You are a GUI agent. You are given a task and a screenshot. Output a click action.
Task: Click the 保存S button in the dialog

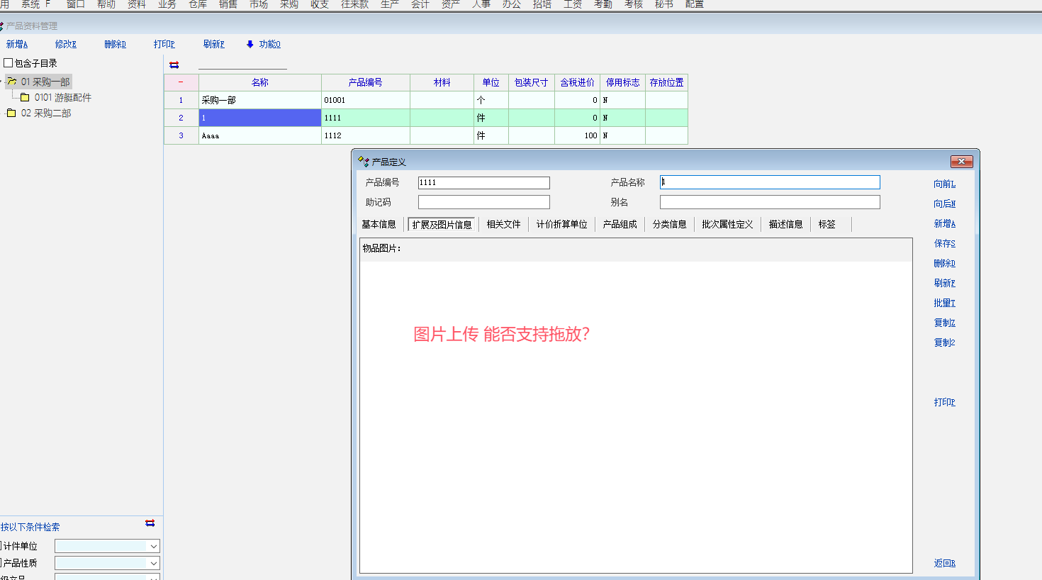tap(944, 243)
